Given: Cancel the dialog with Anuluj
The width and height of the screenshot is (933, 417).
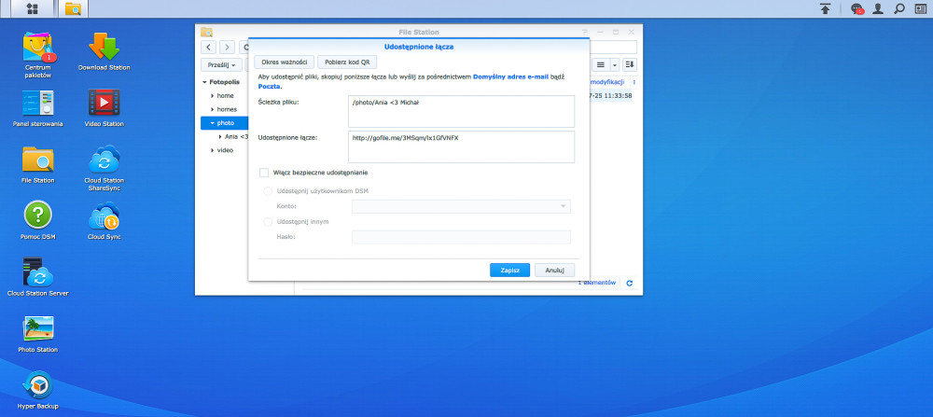Looking at the screenshot, I should coord(554,270).
